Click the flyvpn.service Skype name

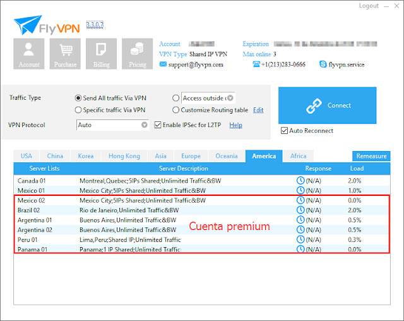[x=347, y=64]
